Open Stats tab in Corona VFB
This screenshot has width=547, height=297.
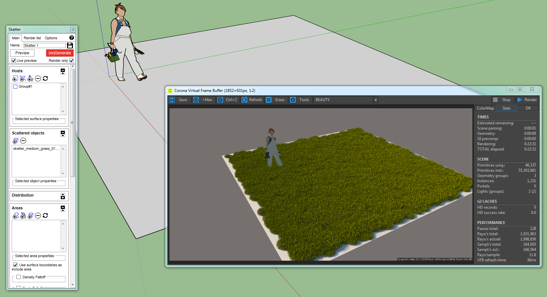pyautogui.click(x=506, y=108)
